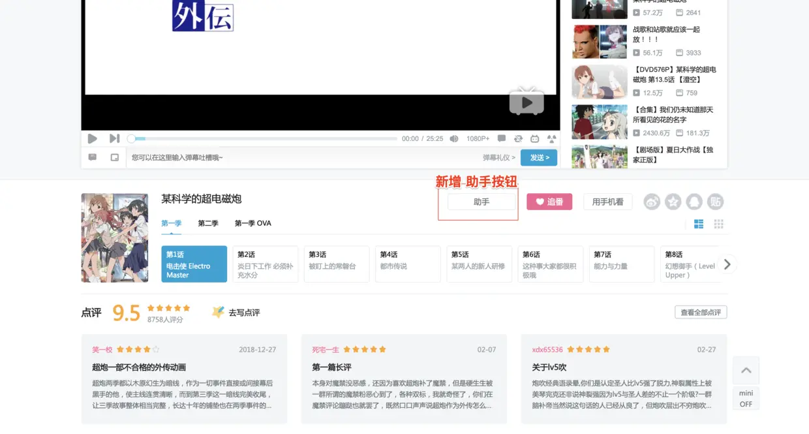The image size is (809, 434).
Task: Share to Weibo icon
Action: point(652,202)
